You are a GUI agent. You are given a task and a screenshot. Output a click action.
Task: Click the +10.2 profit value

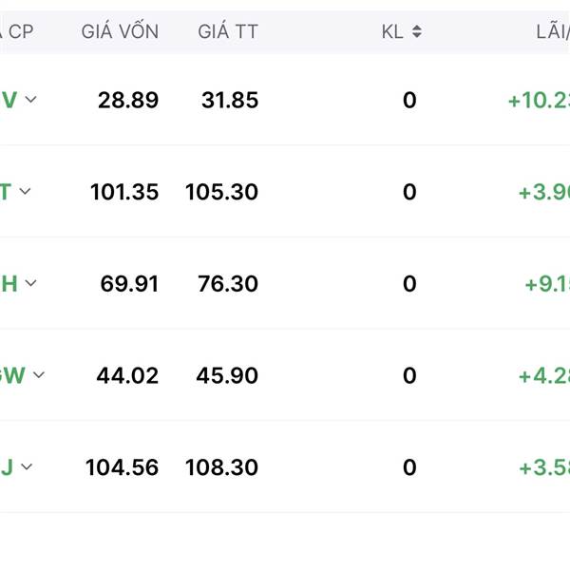point(539,100)
